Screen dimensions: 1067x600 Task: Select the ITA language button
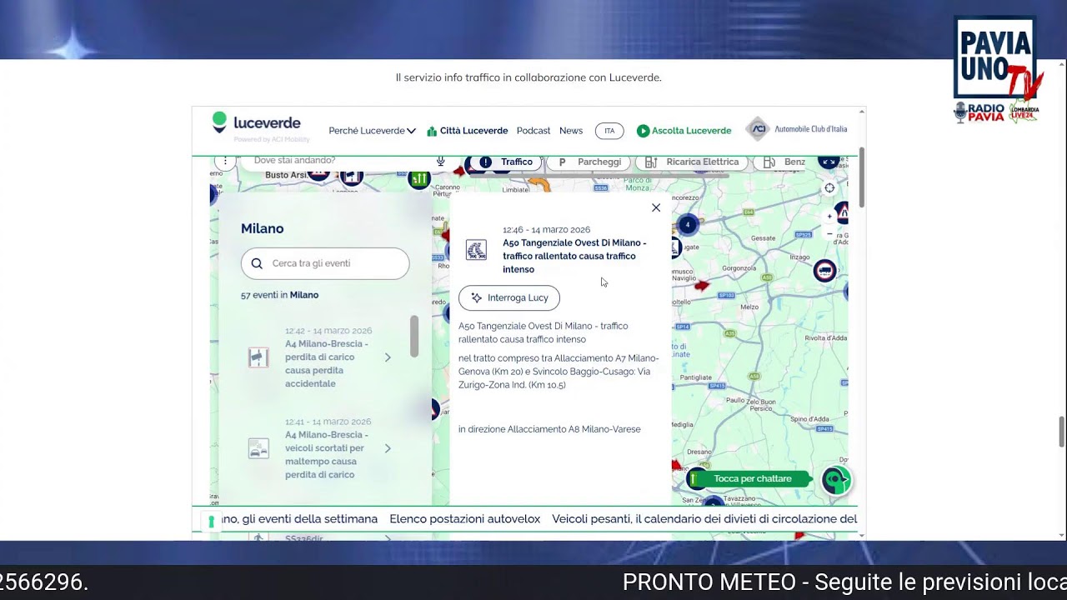[x=609, y=131]
